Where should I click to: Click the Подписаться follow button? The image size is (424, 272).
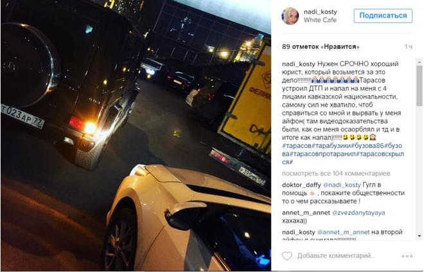[x=383, y=15]
